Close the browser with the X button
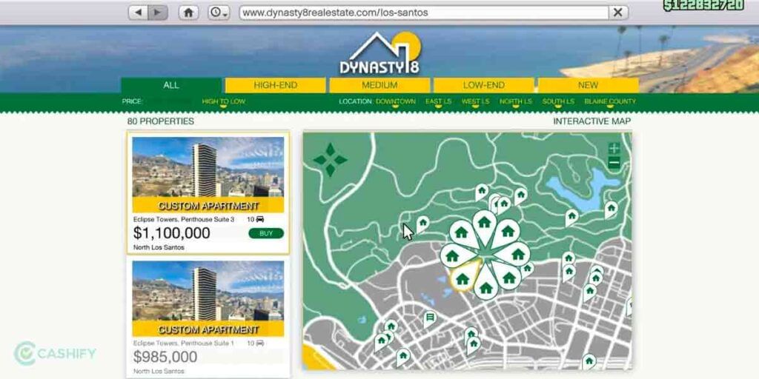This screenshot has height=379, width=759. (618, 13)
